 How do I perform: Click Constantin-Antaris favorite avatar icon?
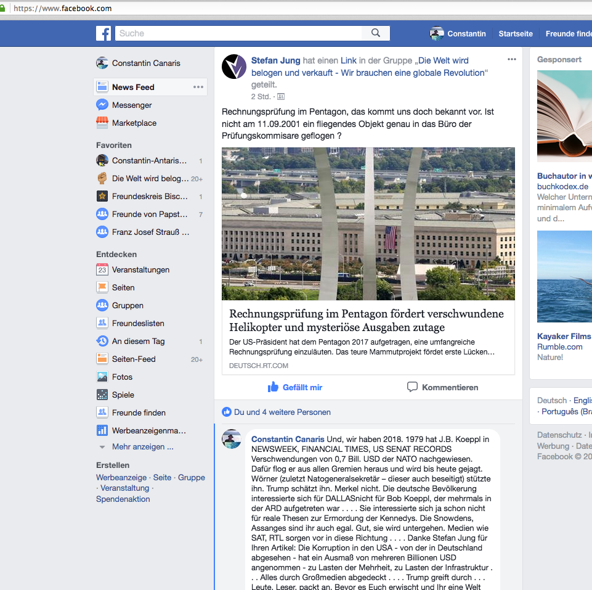click(102, 160)
